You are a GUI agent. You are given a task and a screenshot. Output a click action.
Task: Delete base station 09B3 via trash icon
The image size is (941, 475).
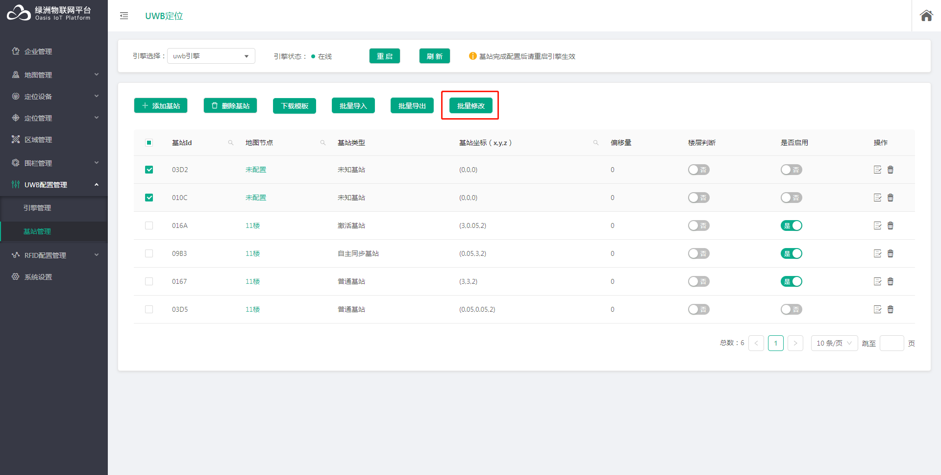891,253
